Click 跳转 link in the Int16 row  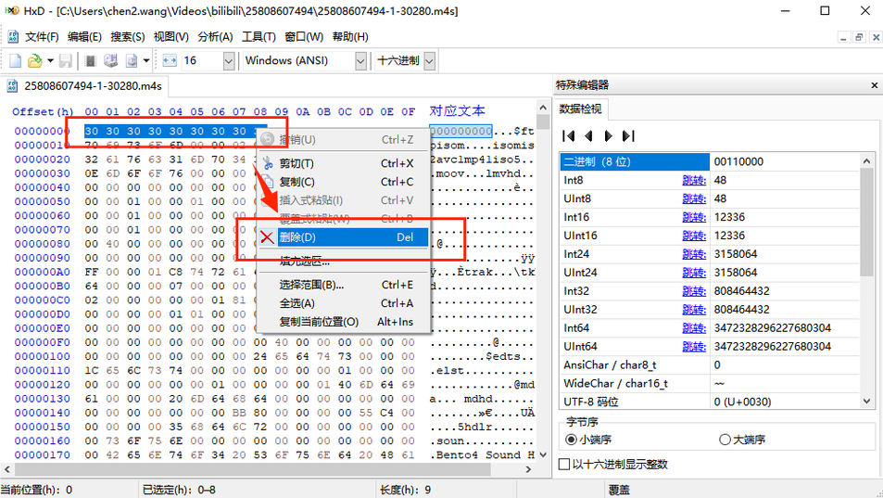(694, 217)
